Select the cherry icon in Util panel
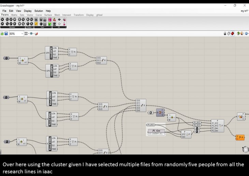Viewport: 249px width, 176px height. coord(54,20)
